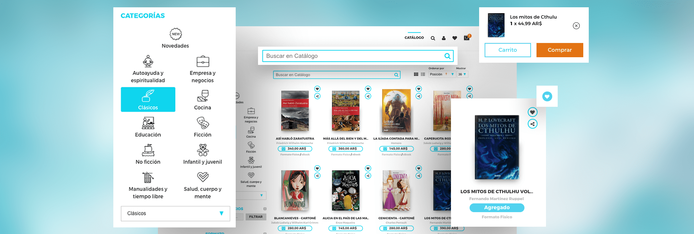Open the user account icon

[444, 38]
